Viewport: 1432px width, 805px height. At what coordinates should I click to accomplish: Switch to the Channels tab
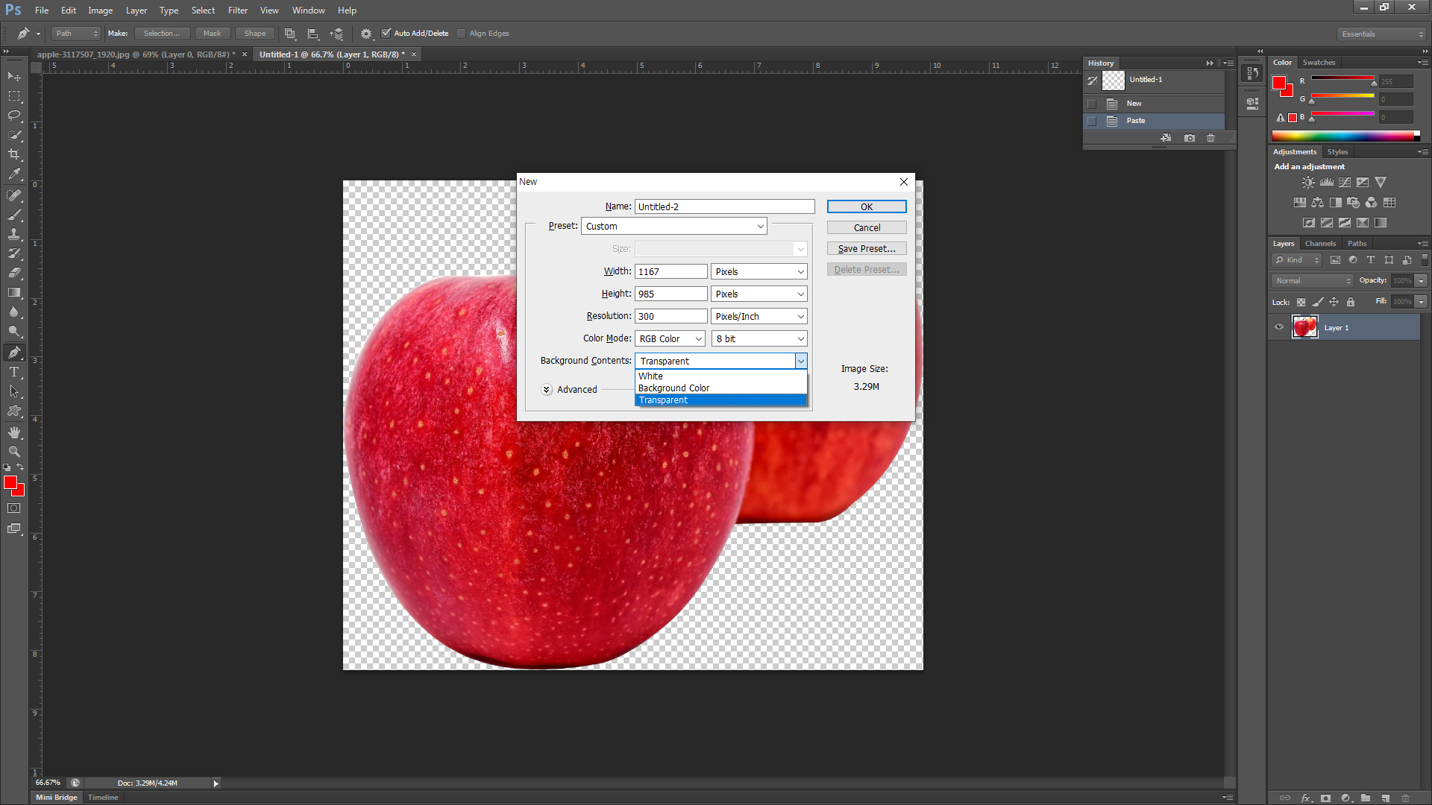[1319, 244]
